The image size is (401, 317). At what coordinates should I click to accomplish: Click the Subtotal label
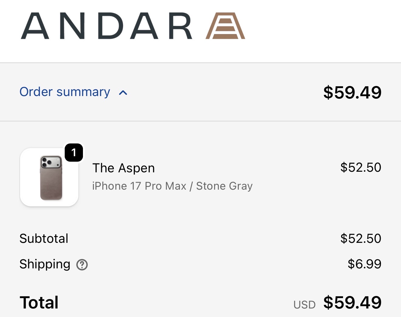tap(44, 239)
